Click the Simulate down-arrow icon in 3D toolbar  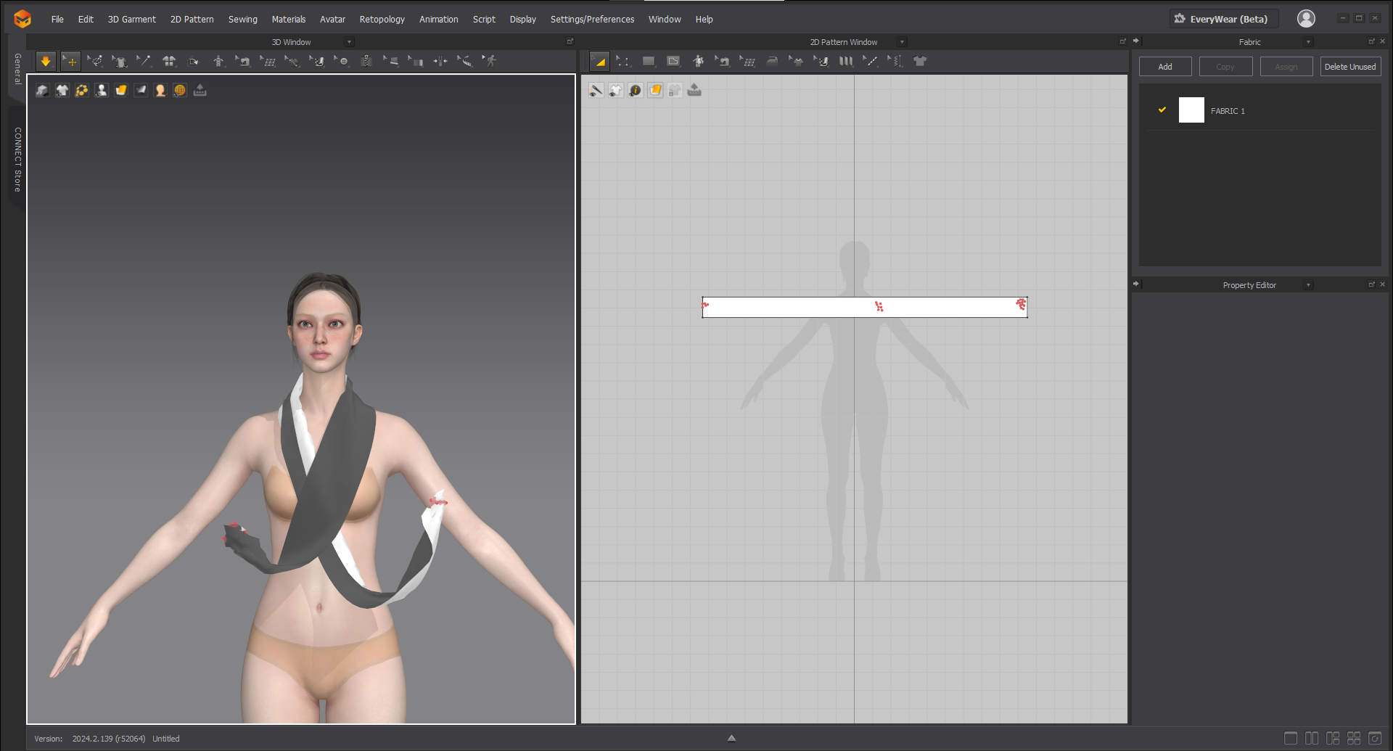46,62
